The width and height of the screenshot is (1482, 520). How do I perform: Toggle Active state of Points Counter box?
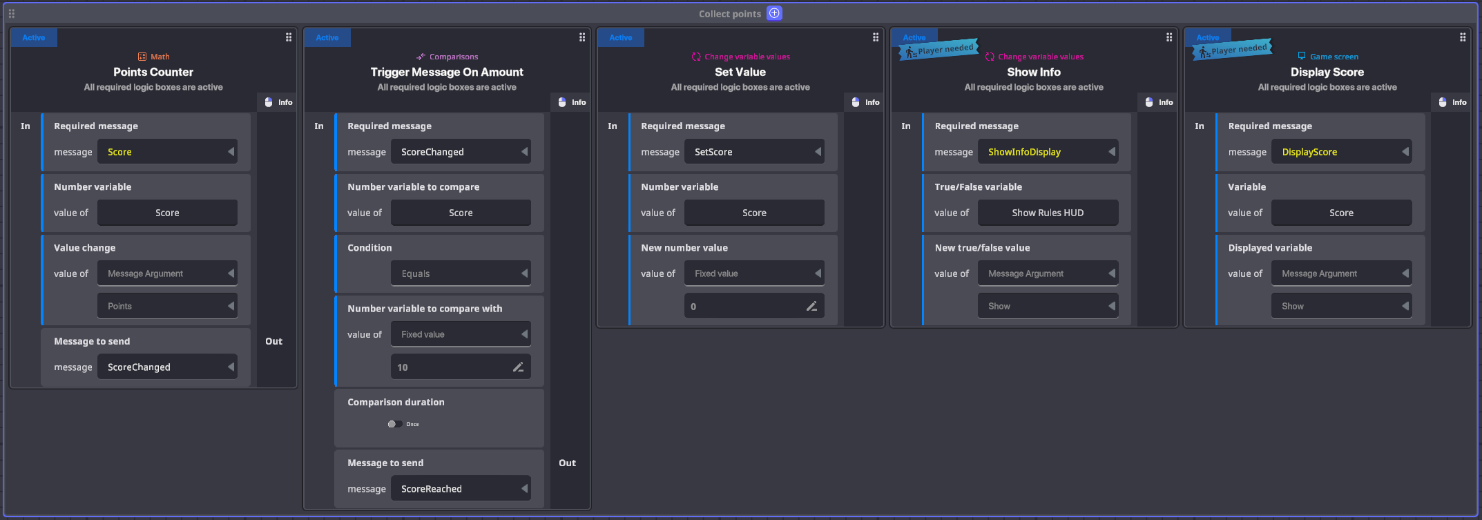pos(34,38)
